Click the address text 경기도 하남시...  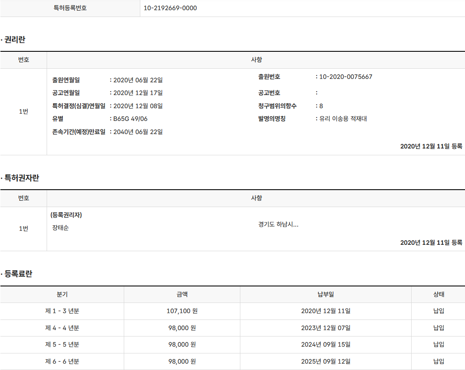tap(278, 224)
